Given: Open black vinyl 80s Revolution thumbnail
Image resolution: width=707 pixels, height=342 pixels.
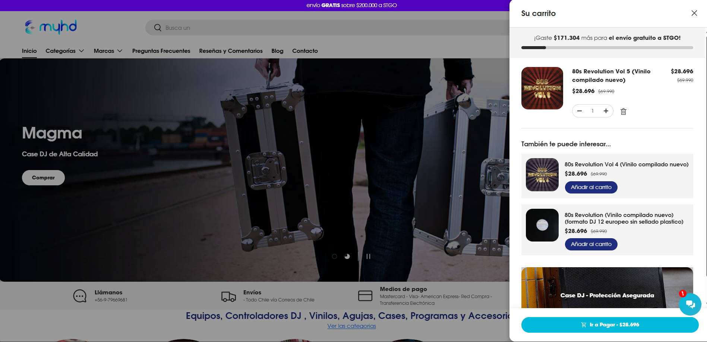Looking at the screenshot, I should point(542,225).
